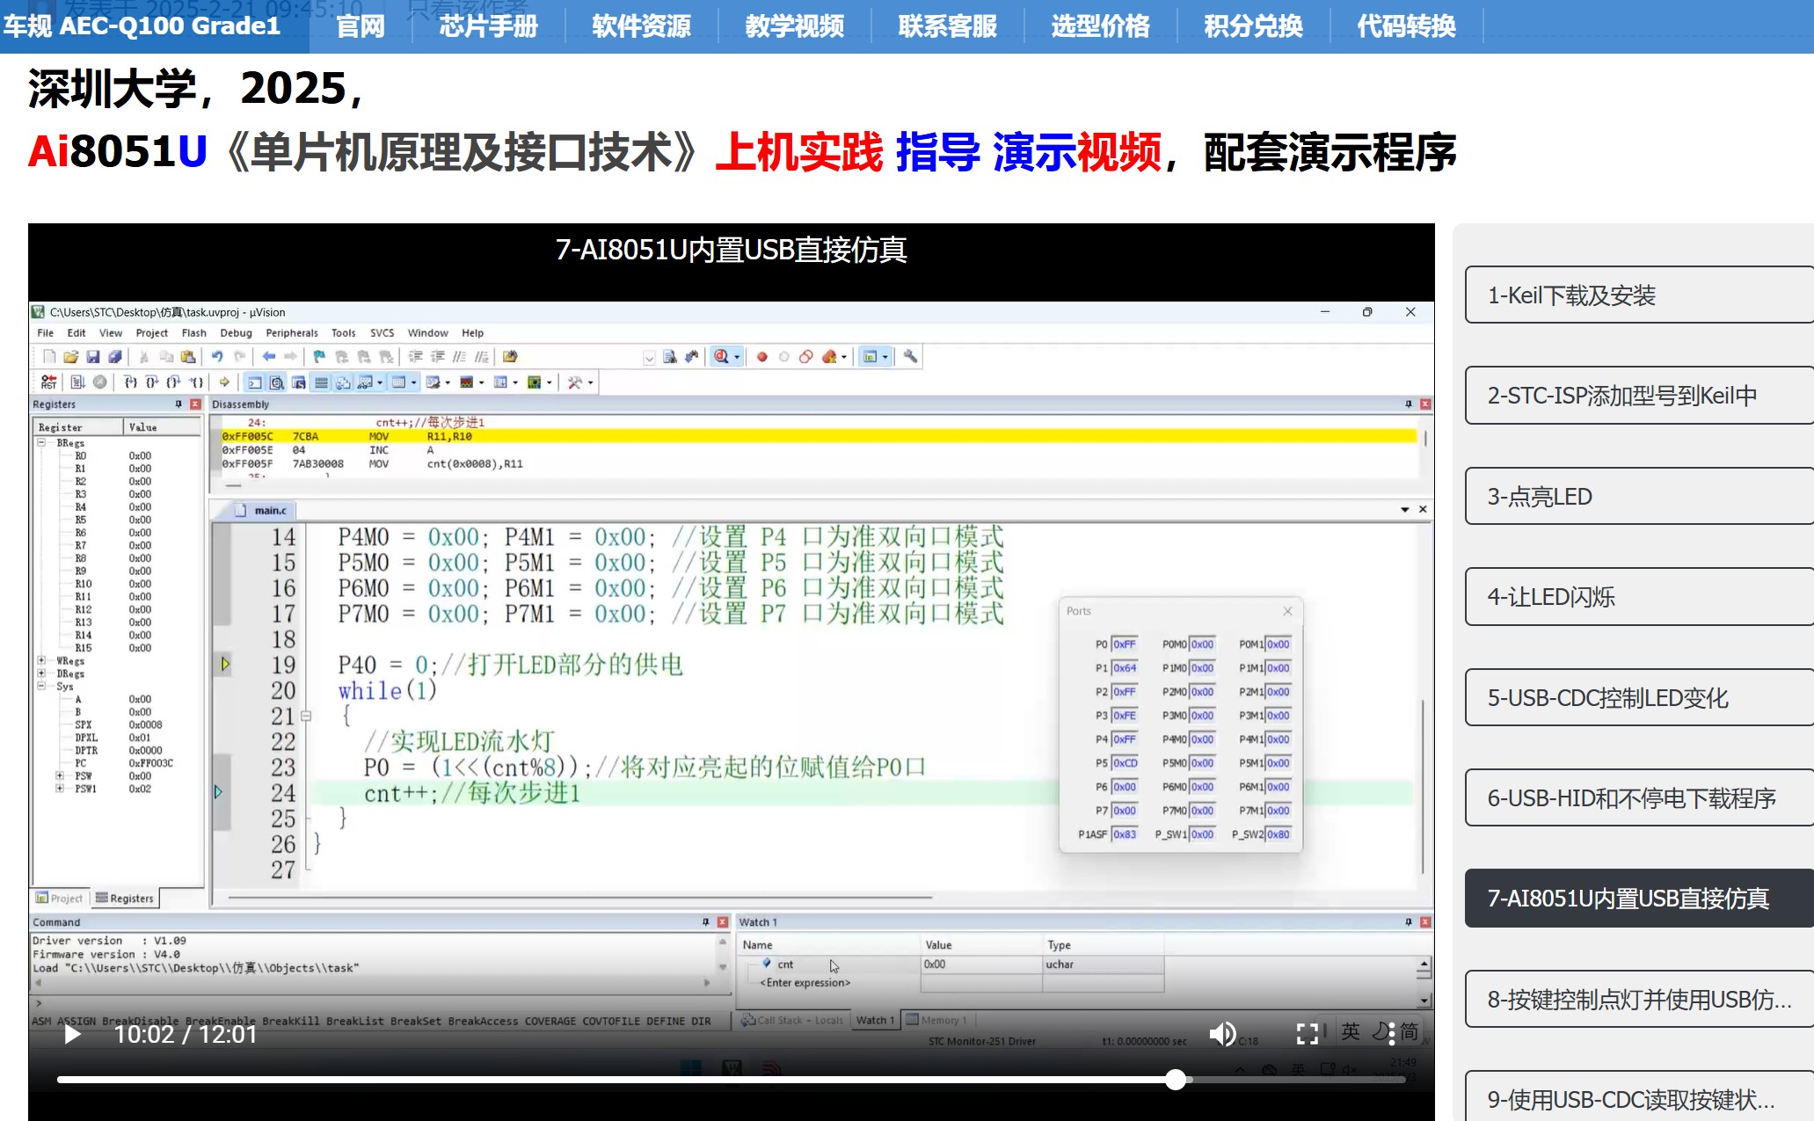Collapse the Sys register group

(41, 687)
